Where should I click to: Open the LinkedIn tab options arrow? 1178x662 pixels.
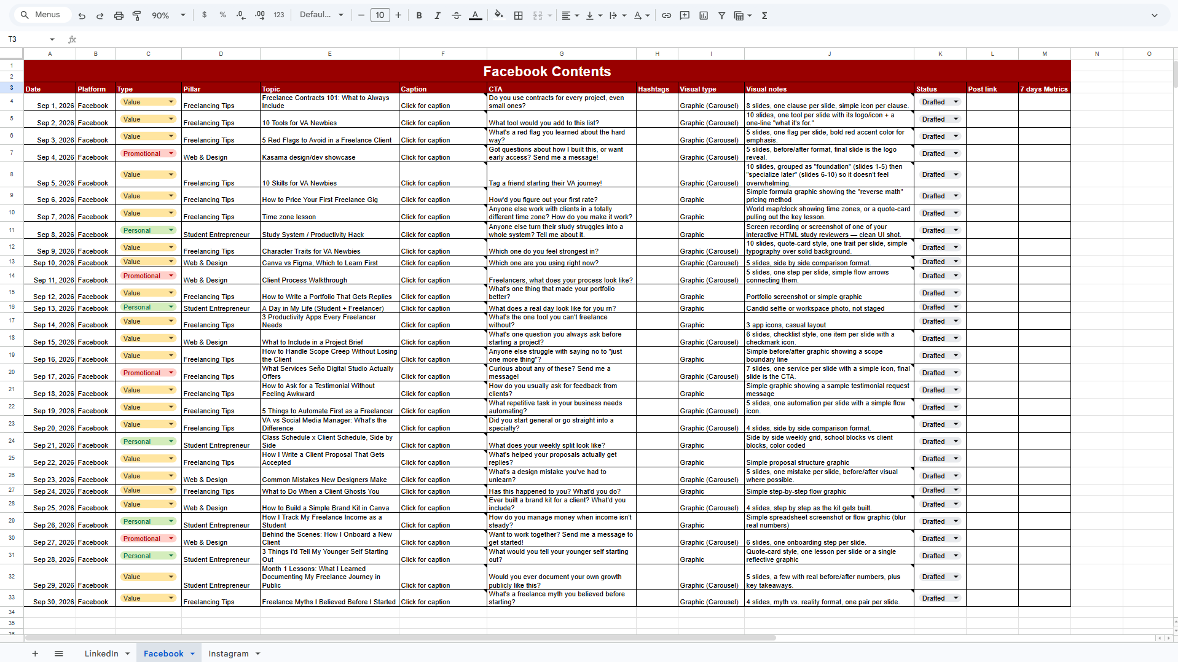(127, 653)
